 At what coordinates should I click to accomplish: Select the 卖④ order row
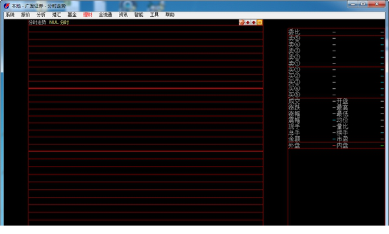point(336,45)
